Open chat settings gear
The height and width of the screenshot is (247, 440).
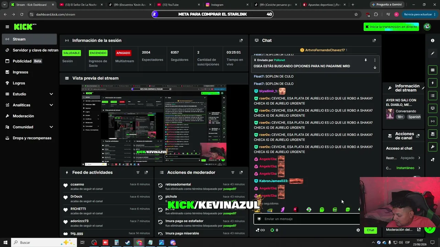pos(358,230)
